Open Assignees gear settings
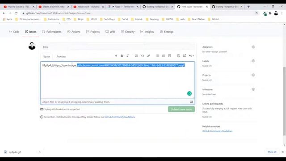The image size is (286, 161). tap(253, 47)
